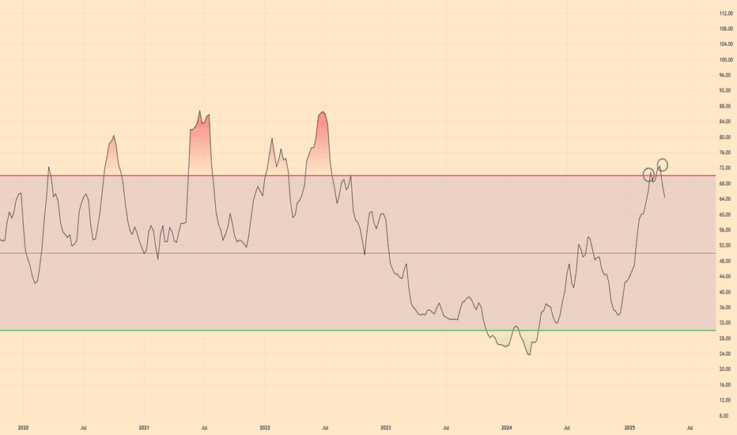Click the 36.00 price axis label
The image size is (737, 435).
click(726, 308)
